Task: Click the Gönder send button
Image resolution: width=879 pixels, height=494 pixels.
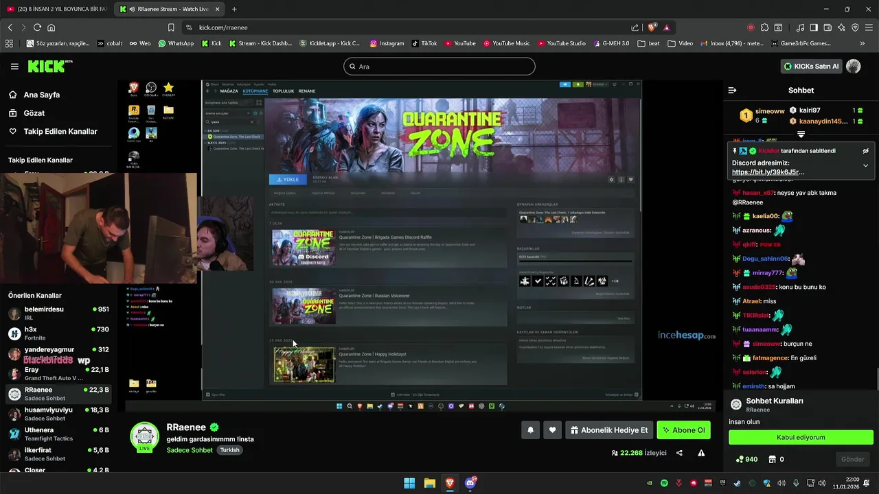Action: (852, 459)
